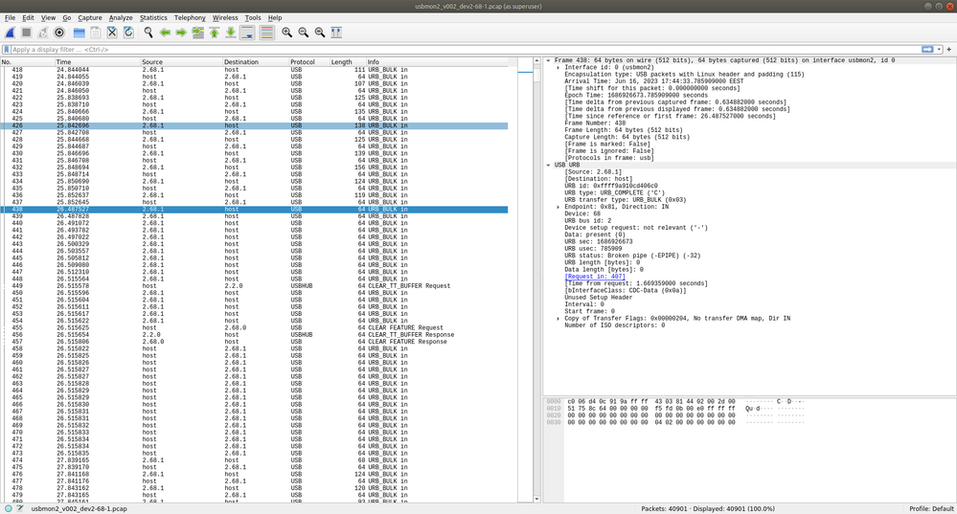Sort packets by Protocol column header

click(x=309, y=62)
